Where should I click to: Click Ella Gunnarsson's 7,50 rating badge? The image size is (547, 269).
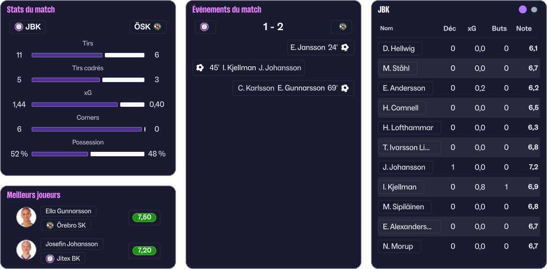pos(144,218)
